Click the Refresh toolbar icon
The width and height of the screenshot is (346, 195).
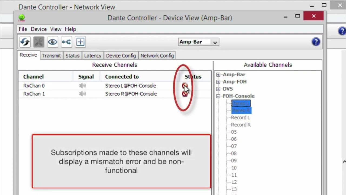pos(25,42)
